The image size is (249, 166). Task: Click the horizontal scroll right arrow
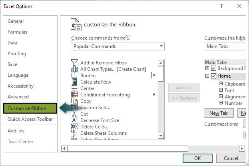click(x=242, y=149)
